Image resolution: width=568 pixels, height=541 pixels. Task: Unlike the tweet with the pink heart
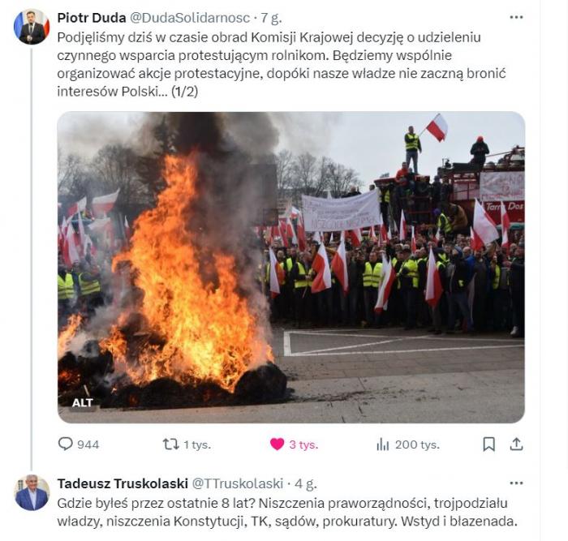click(x=278, y=444)
